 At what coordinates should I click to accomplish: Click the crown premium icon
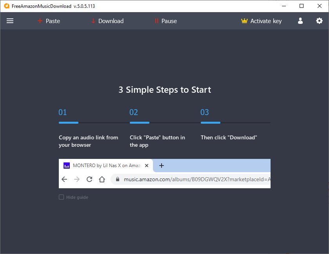[244, 21]
